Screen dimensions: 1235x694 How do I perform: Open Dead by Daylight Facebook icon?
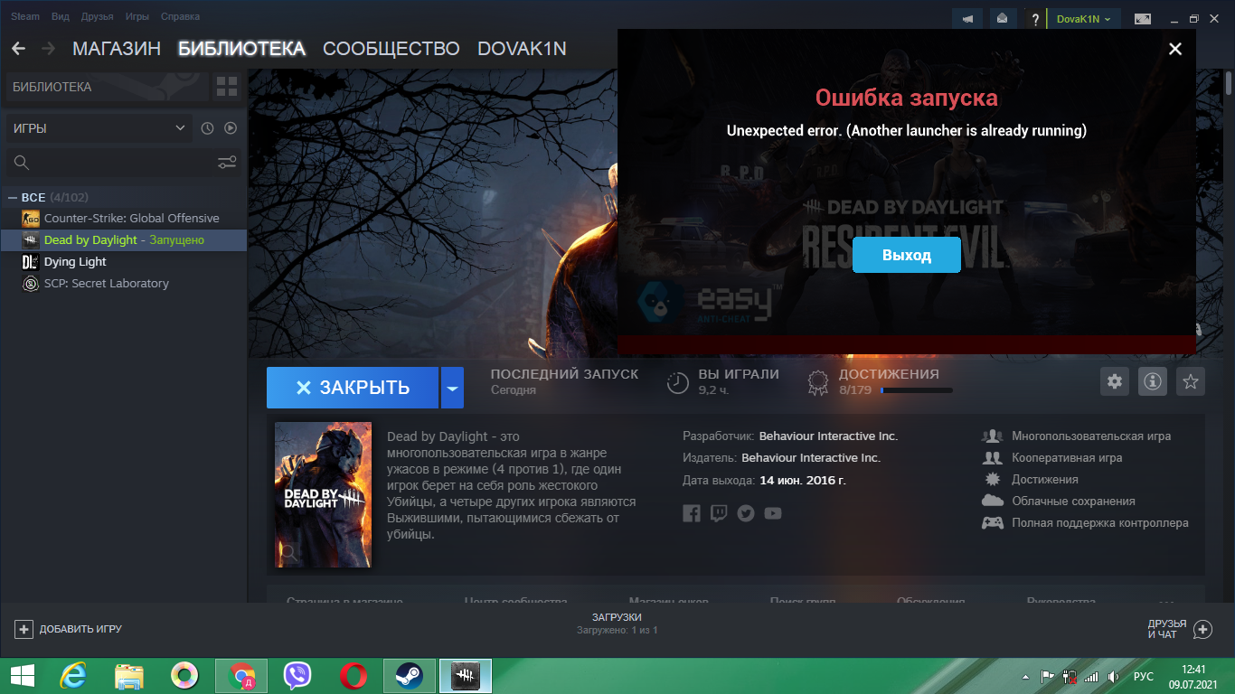point(692,513)
